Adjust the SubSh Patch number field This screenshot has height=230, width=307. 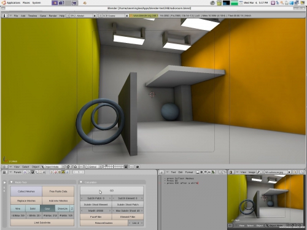pos(96,198)
